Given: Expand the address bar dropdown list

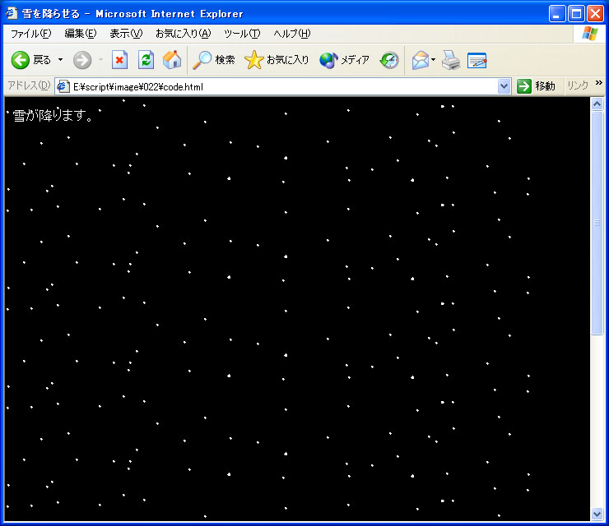Looking at the screenshot, I should 504,86.
